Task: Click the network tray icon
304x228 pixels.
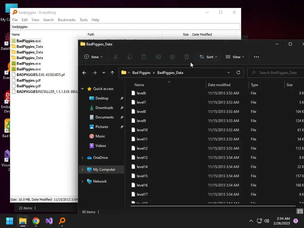Action: [x=259, y=221]
